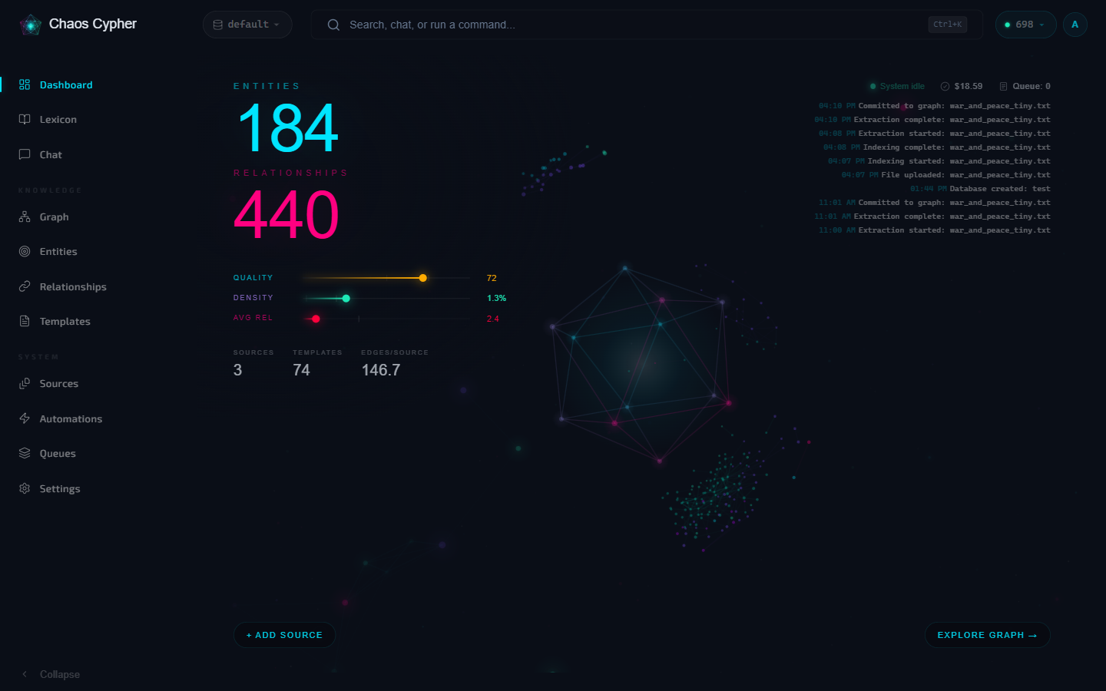Click the Queues layers icon
The width and height of the screenshot is (1106, 691).
[25, 453]
